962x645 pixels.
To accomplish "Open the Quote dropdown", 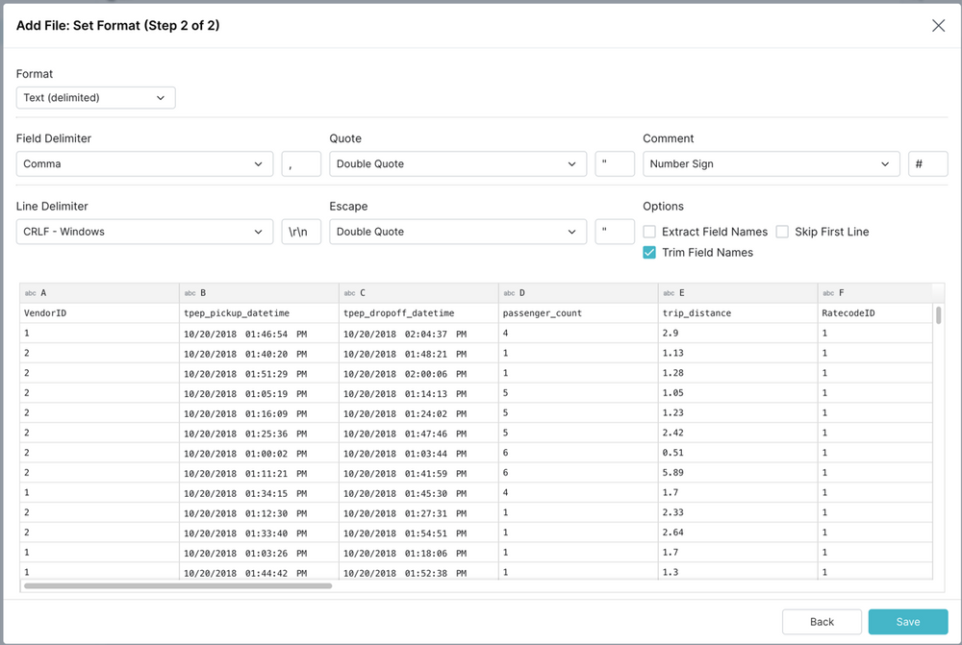I will (458, 164).
